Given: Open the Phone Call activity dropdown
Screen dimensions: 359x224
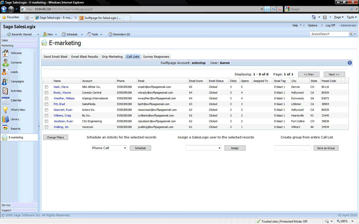Looking at the screenshot, I should coord(109,148).
